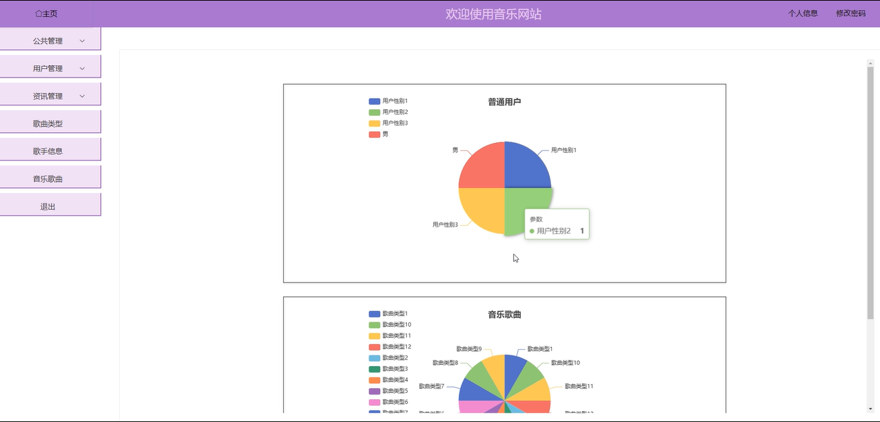This screenshot has height=422, width=880.
Task: Click the 音乐歌曲 chart title
Action: [x=505, y=315]
